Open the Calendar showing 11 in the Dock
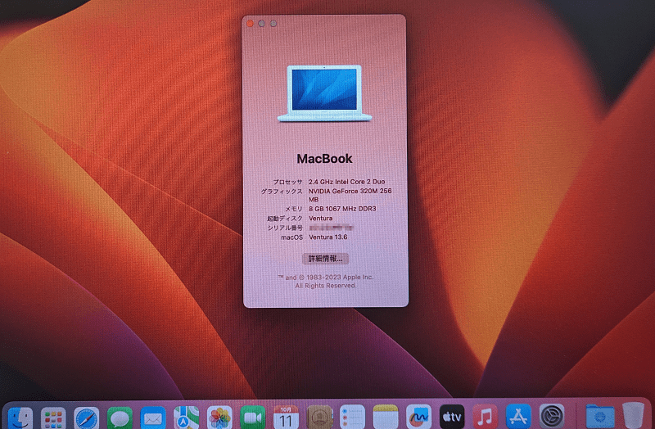655x429 pixels. point(286,418)
